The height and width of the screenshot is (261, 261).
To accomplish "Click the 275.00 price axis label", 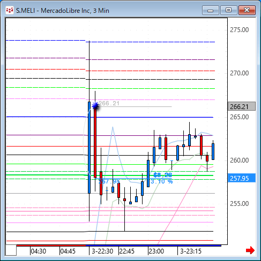I will point(239,30).
